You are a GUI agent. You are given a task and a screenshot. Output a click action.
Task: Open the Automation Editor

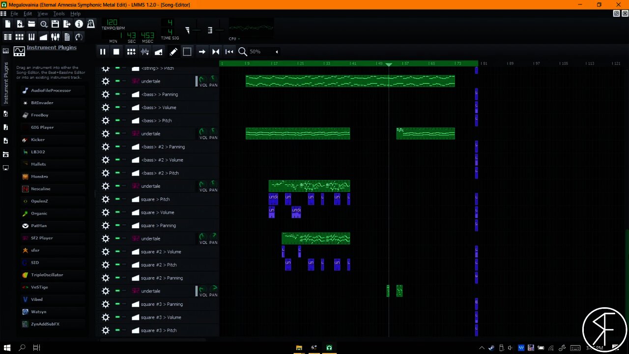pos(43,37)
